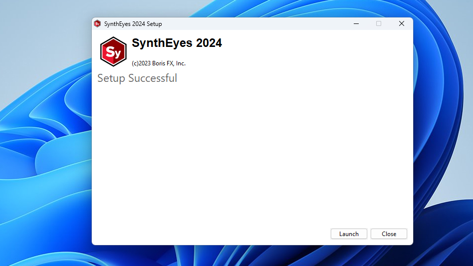Click the large SynthEyes hexagon logo
The height and width of the screenshot is (266, 473).
coord(113,51)
